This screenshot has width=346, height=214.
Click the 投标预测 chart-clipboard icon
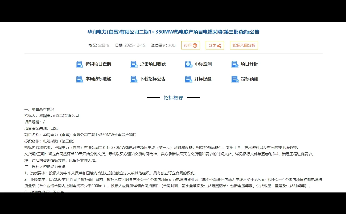coord(234,79)
